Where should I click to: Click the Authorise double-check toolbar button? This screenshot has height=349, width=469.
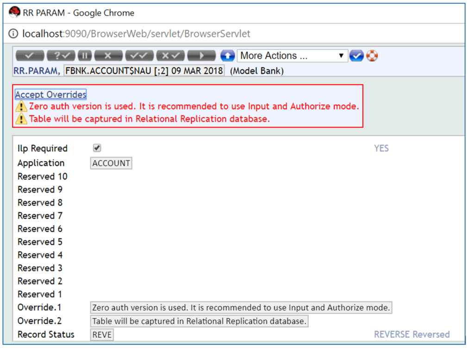pyautogui.click(x=139, y=56)
